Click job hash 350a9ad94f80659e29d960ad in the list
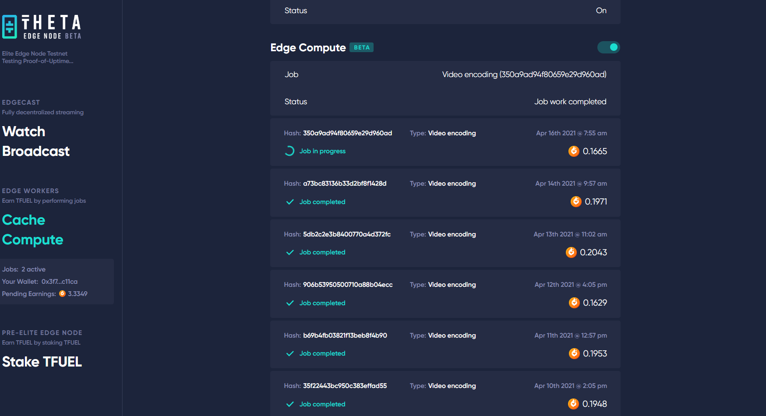 coord(347,133)
